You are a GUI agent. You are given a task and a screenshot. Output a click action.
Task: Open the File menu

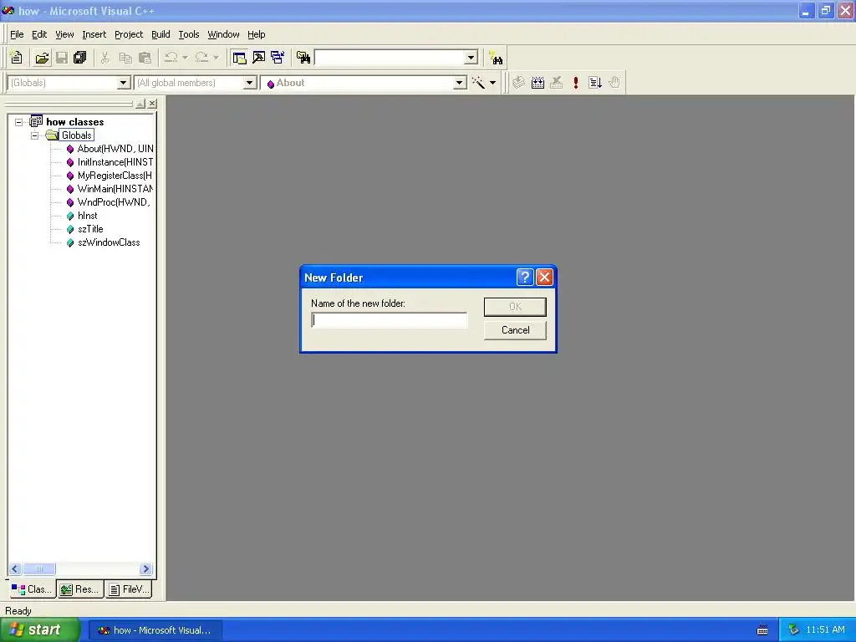tap(17, 34)
